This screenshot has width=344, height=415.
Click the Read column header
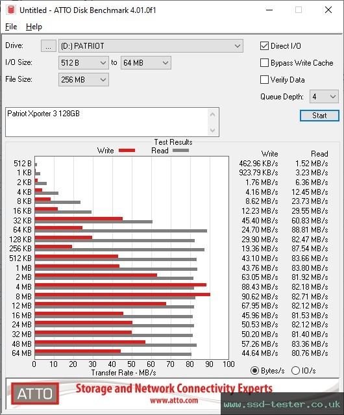coord(319,154)
